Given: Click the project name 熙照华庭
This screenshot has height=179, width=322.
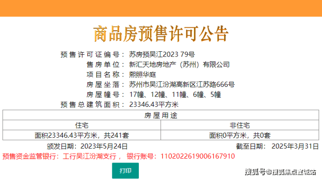Looking at the screenshot, I should tap(143, 74).
